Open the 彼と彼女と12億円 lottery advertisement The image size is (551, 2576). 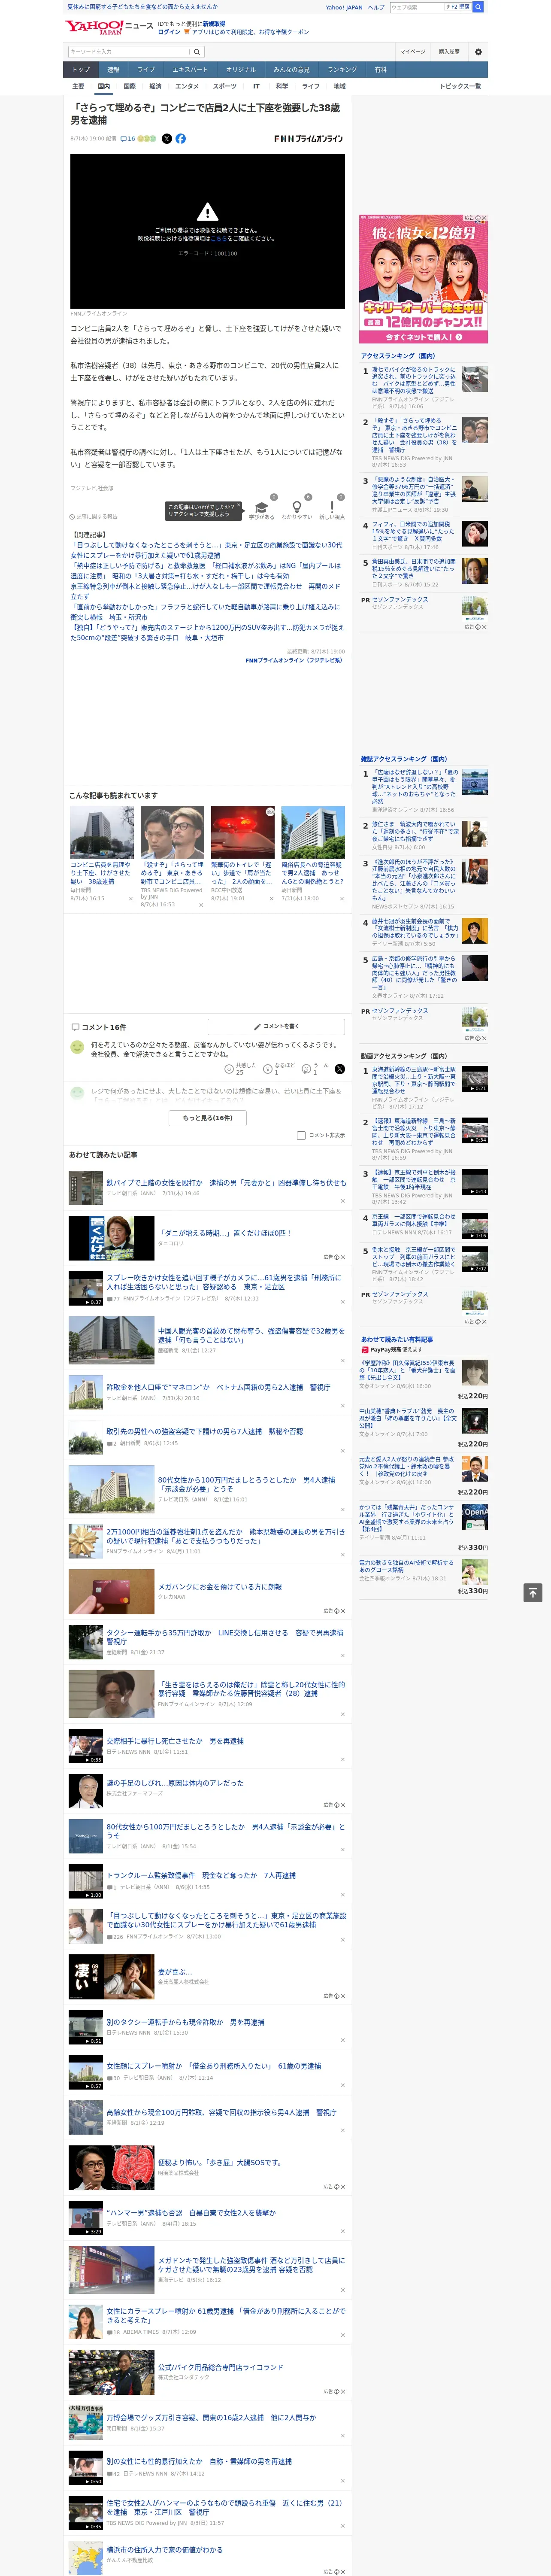(424, 279)
